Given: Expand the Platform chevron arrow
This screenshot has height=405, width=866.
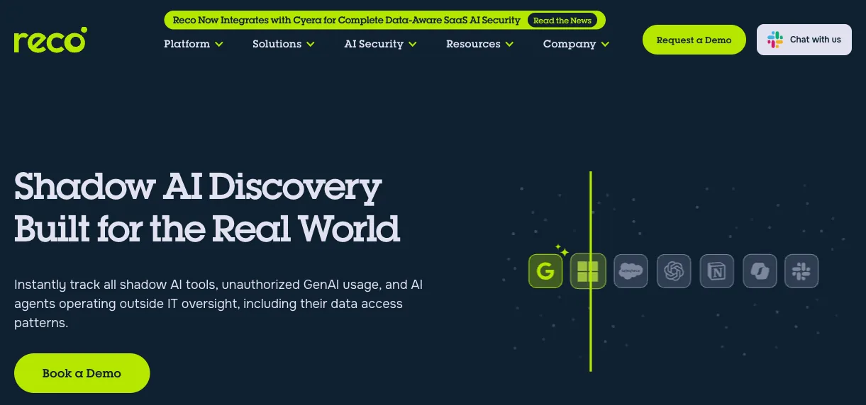Looking at the screenshot, I should 219,45.
